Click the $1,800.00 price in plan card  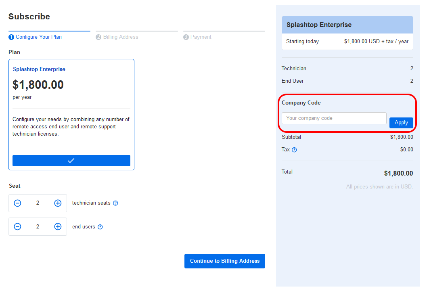38,85
